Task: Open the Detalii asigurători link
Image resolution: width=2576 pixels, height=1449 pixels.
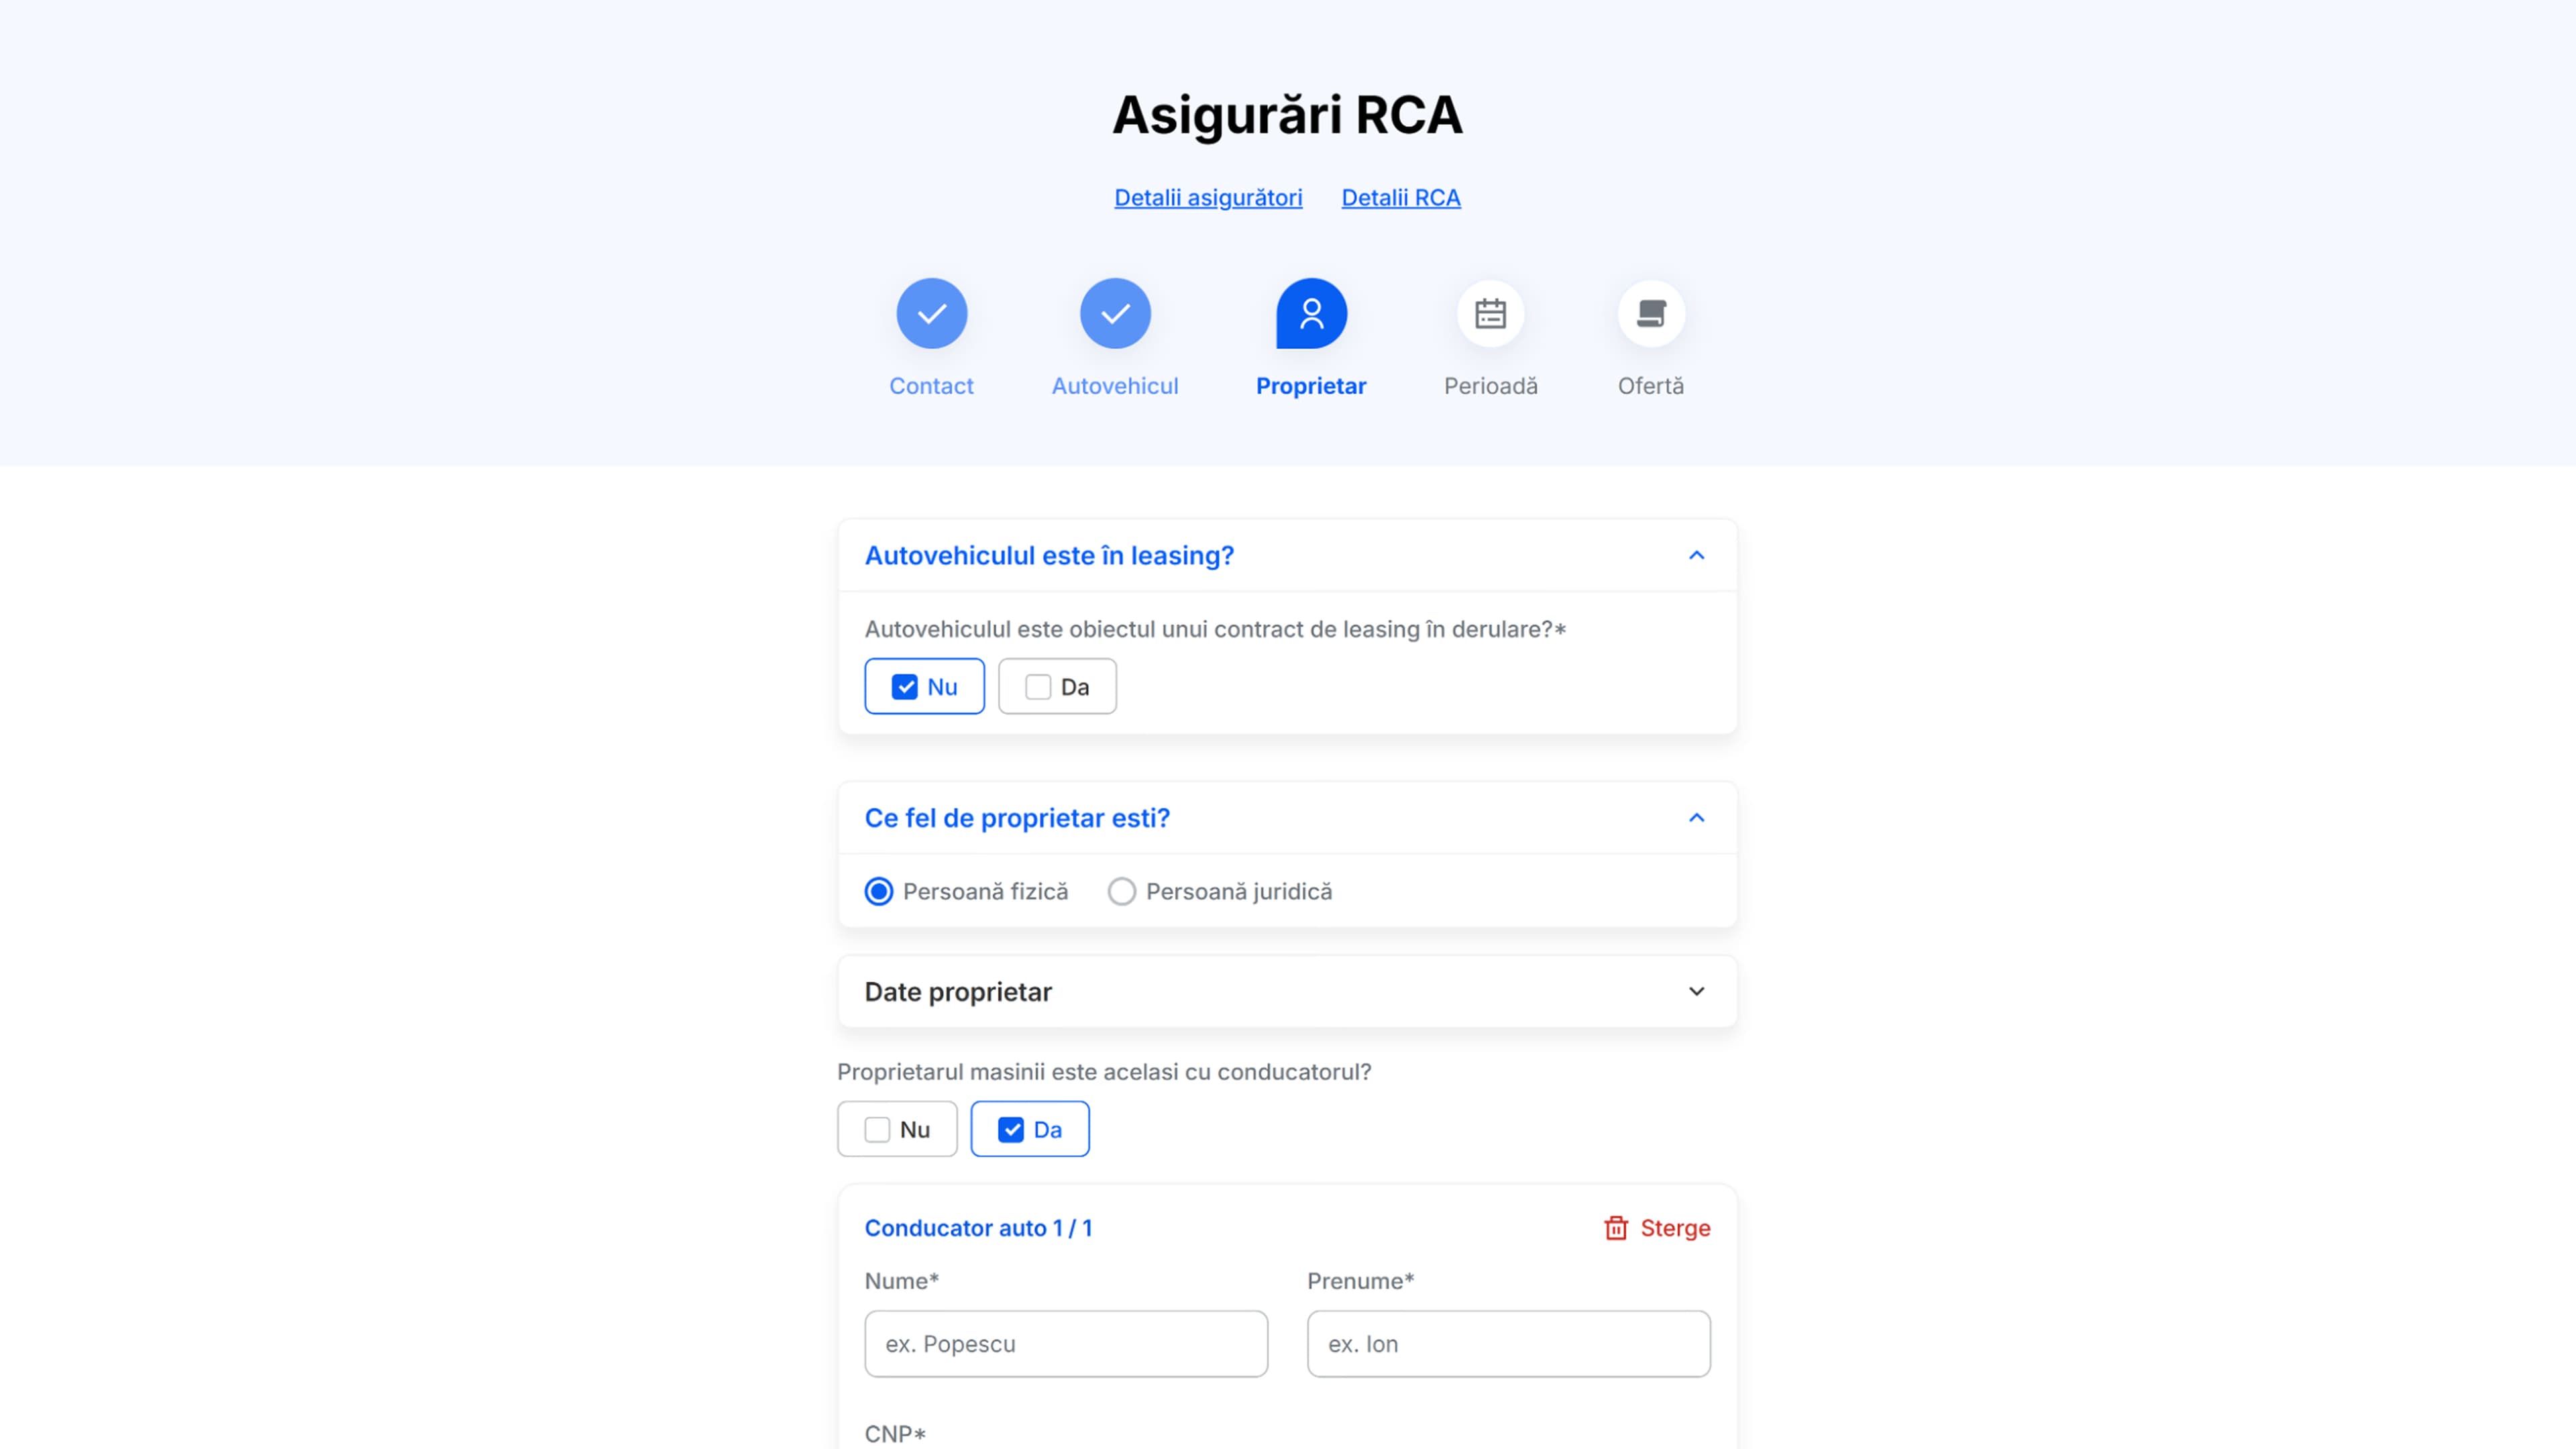Action: [x=1208, y=198]
